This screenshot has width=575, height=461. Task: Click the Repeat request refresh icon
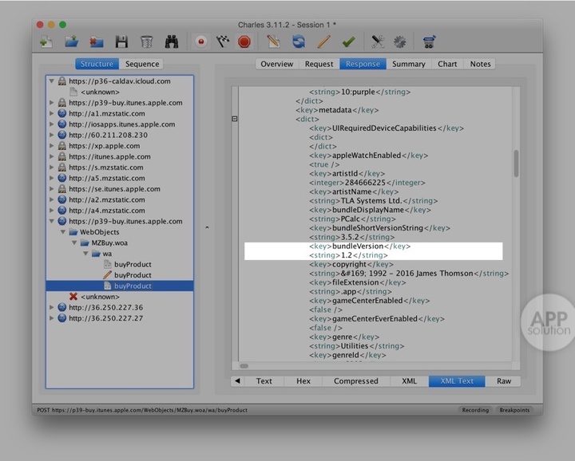pos(299,41)
